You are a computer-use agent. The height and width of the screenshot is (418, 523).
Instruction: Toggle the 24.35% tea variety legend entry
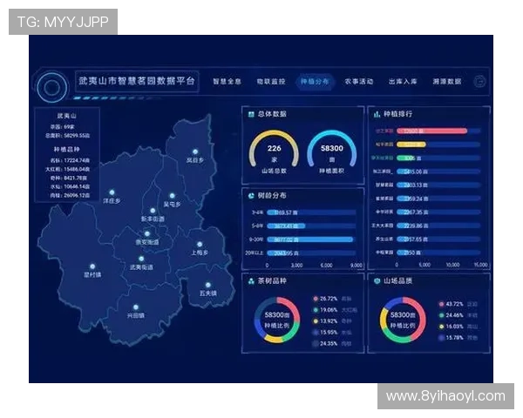pos(332,343)
